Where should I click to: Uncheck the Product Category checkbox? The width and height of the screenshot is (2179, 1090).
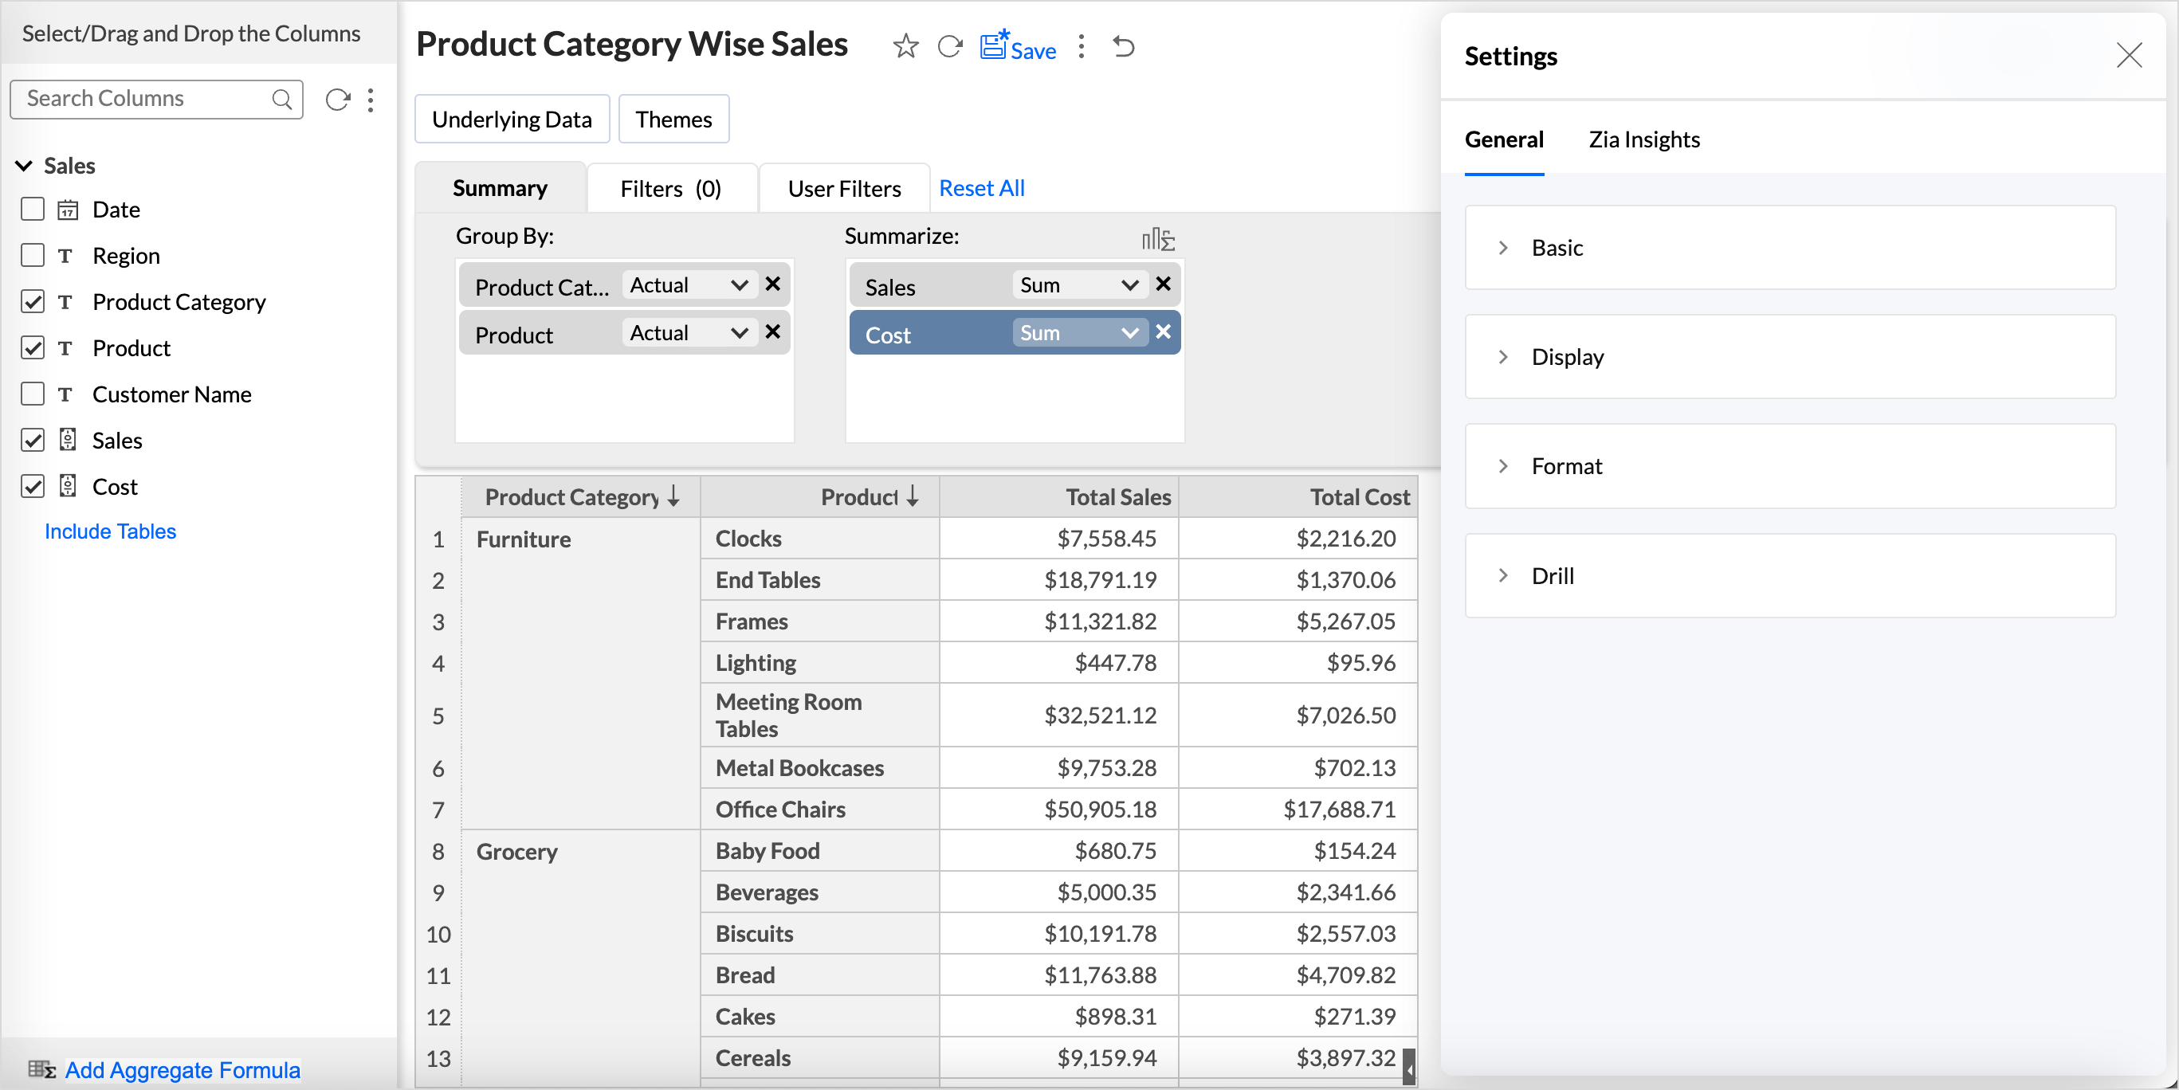(x=32, y=302)
